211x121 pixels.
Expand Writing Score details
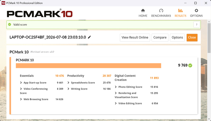click(68, 89)
